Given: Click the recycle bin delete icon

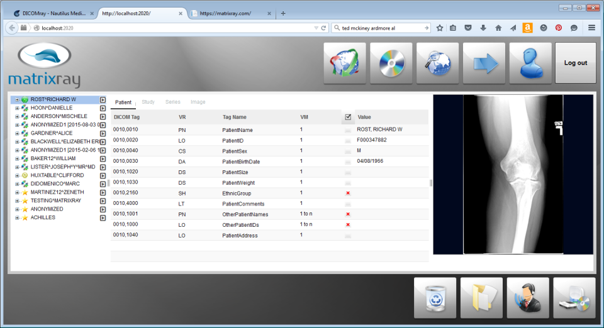Looking at the screenshot, I should point(435,298).
